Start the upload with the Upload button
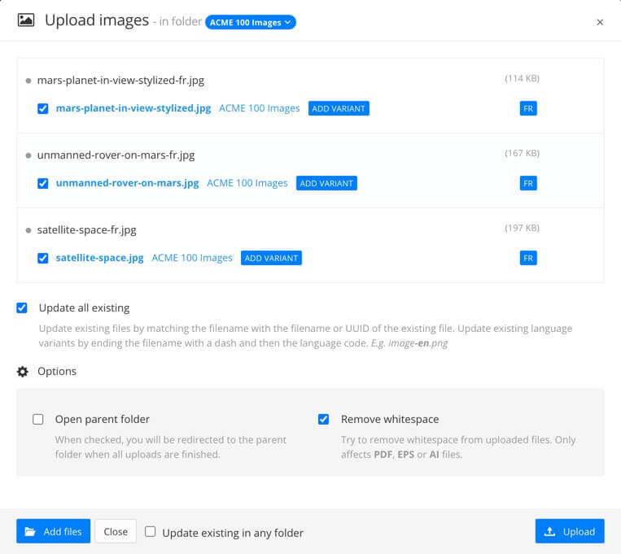 (570, 531)
